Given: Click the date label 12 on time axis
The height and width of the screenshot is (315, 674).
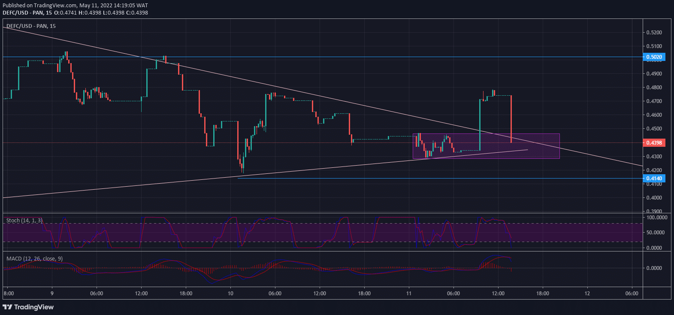Looking at the screenshot, I should pyautogui.click(x=587, y=294).
